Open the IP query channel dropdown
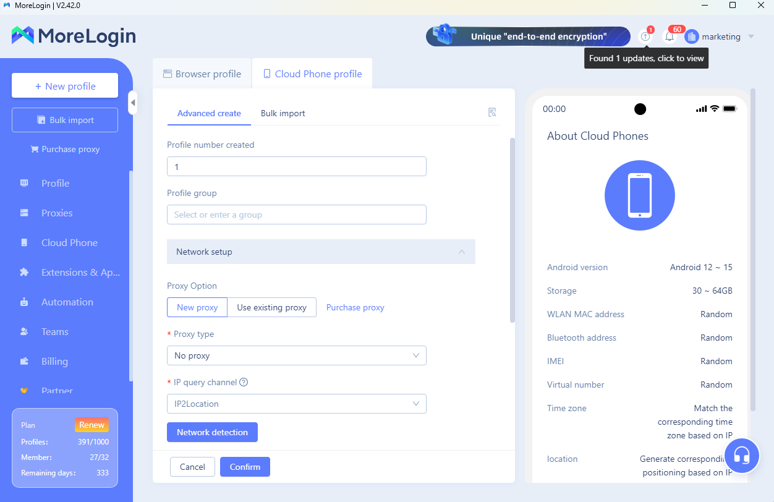The width and height of the screenshot is (774, 502). (x=296, y=404)
